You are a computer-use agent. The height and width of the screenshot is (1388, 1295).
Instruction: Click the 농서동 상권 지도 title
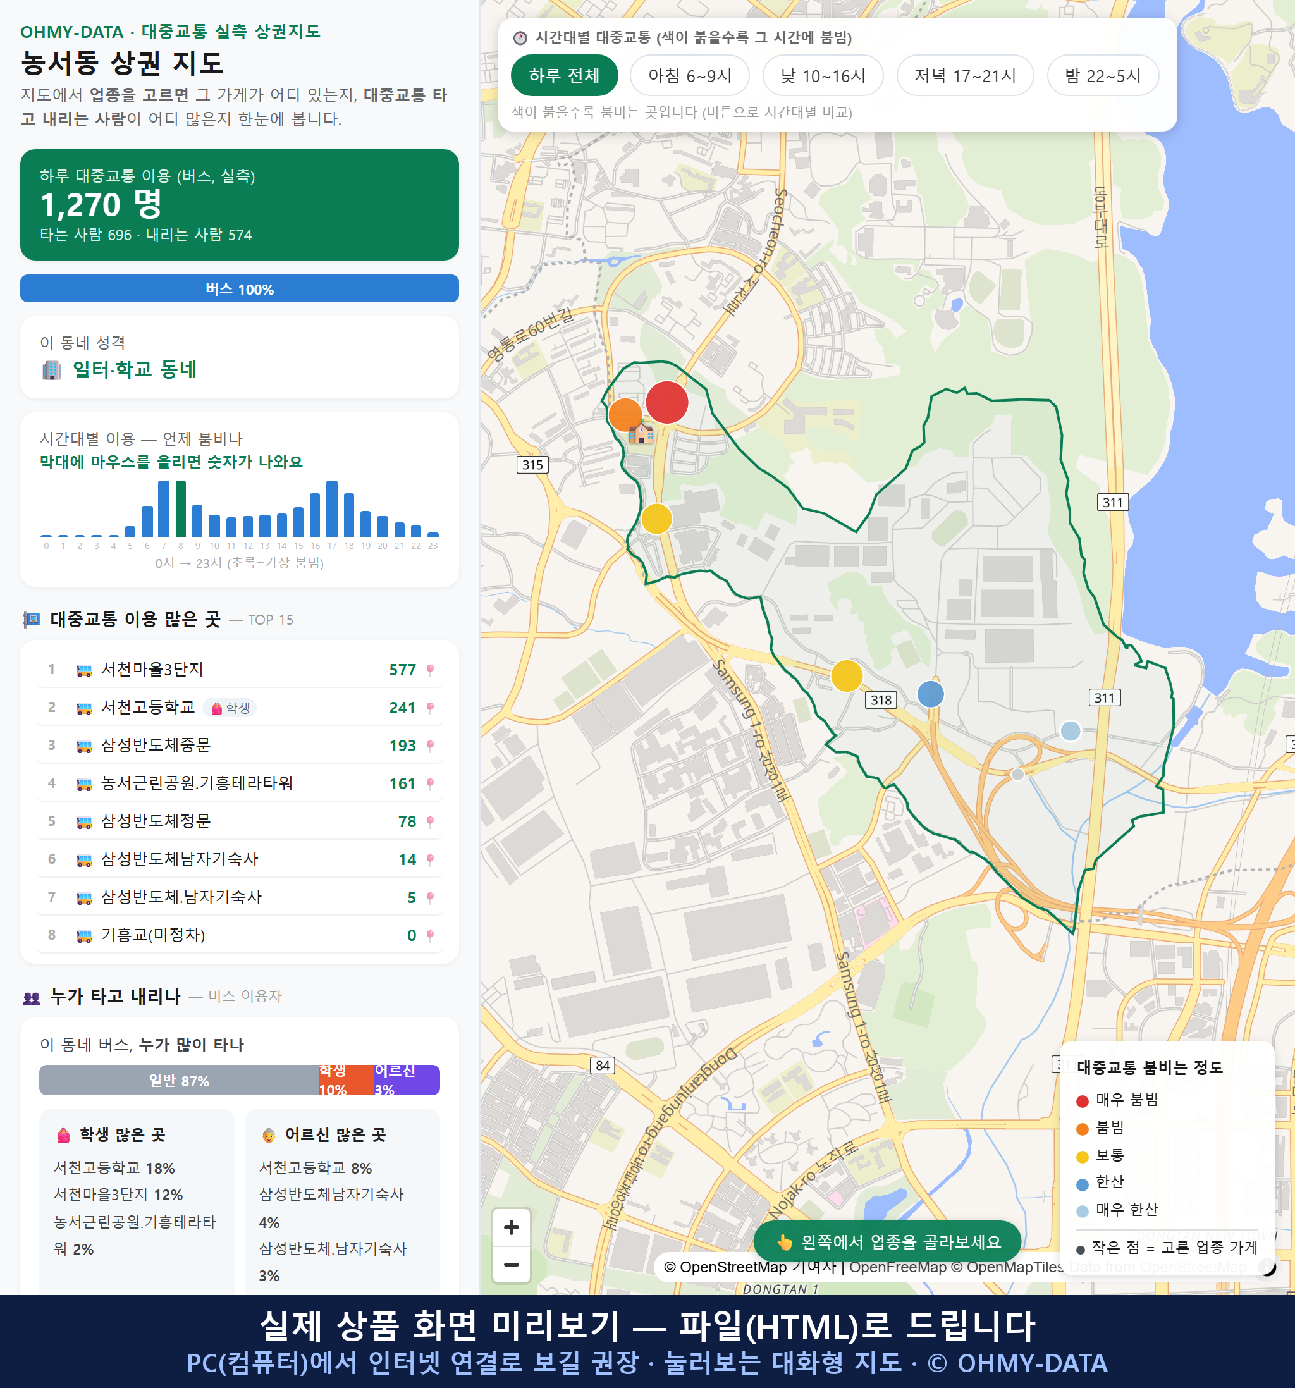tap(122, 63)
